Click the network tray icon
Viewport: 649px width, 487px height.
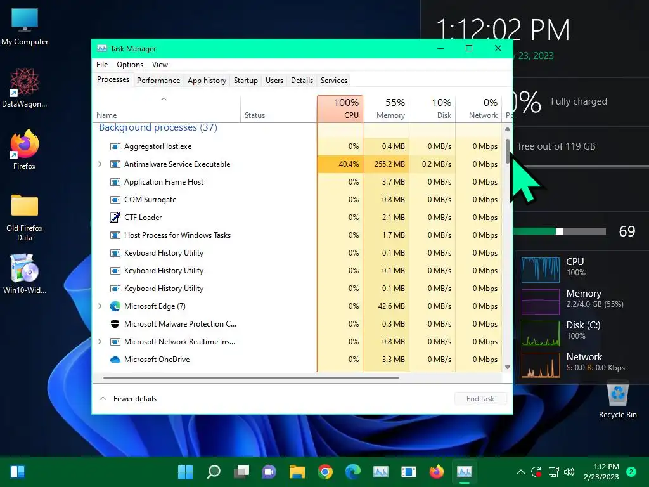tap(553, 472)
